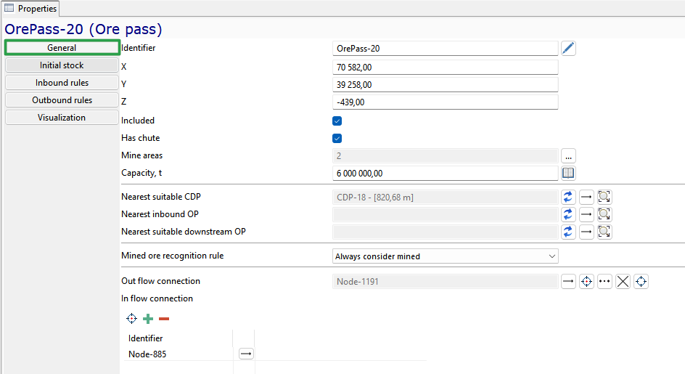Go to Nearest inbound OP arrow icon
This screenshot has width=685, height=374.
586,214
